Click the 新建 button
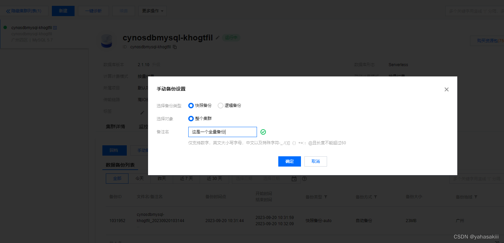This screenshot has width=504, height=243. (x=63, y=11)
